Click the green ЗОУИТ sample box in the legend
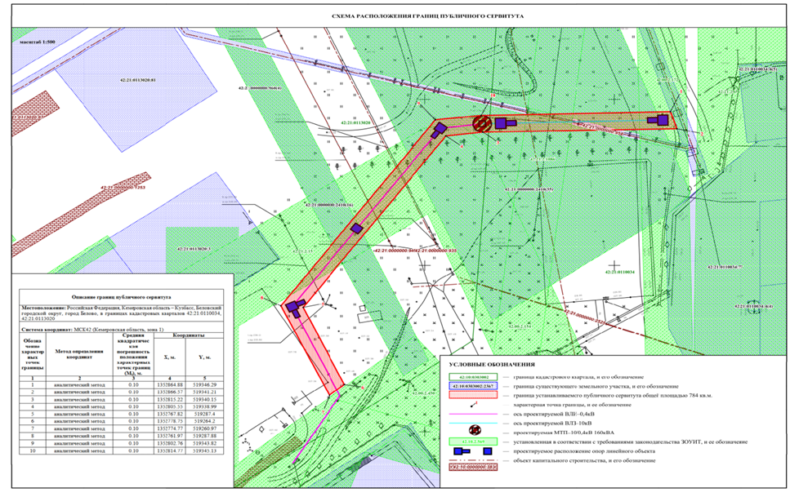Viewport: 799px width, 497px height. point(471,440)
